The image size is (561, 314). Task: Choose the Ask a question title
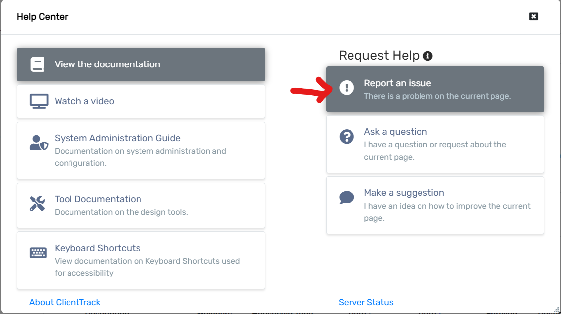pyautogui.click(x=396, y=132)
